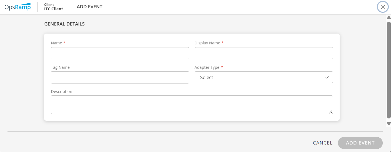
Task: Click the GENERAL DETAILS section heading
Action: (x=64, y=24)
